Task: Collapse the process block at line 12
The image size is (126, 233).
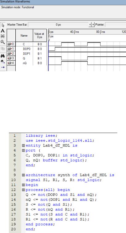Action: pos(23,190)
